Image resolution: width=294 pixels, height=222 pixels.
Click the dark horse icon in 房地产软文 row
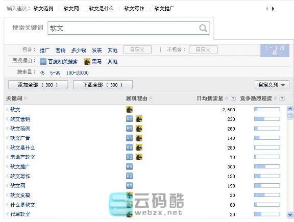tap(139, 157)
